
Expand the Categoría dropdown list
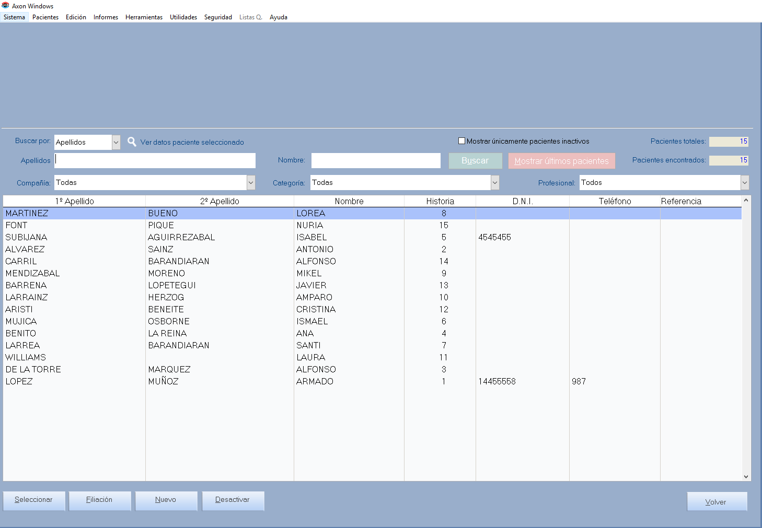pyautogui.click(x=494, y=183)
